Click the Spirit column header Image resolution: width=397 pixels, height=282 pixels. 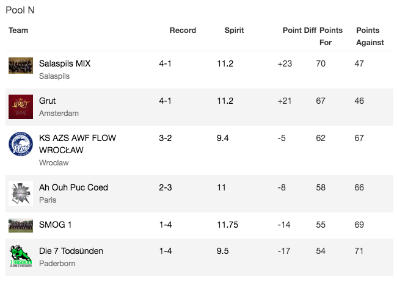(234, 31)
